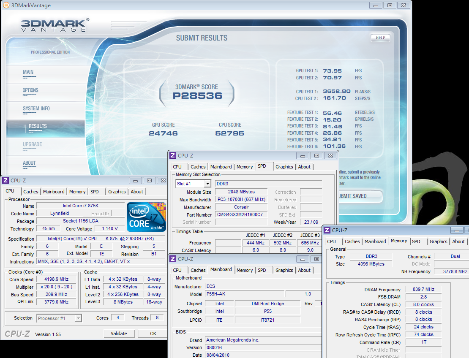The image size is (469, 358).
Task: Click the Part Number field CMG4GX3M2B1600C7
Action: 241,214
